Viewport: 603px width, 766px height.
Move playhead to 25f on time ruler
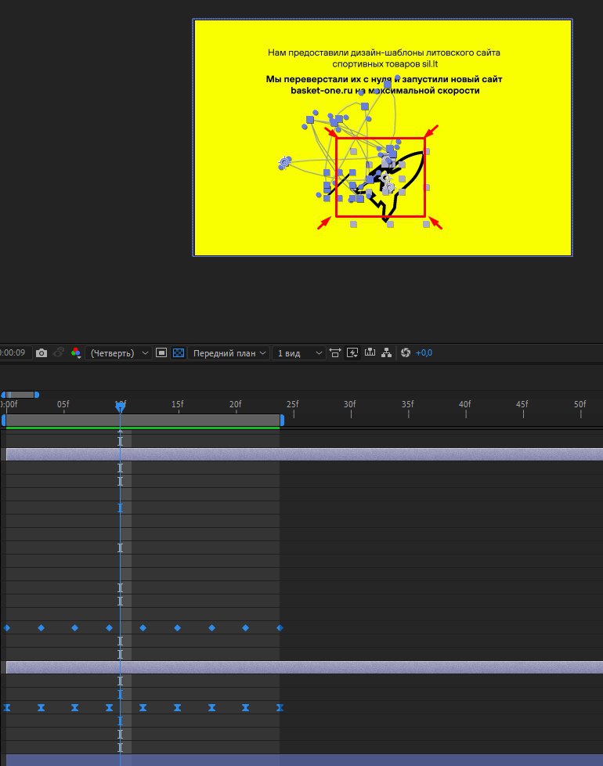point(292,404)
